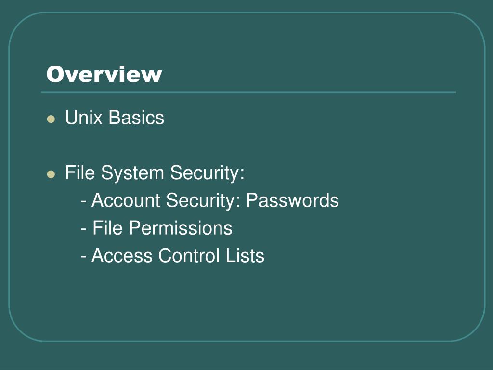This screenshot has height=370, width=493.
Task: Click the word "File" in "File Permissions"
Action: (107, 228)
